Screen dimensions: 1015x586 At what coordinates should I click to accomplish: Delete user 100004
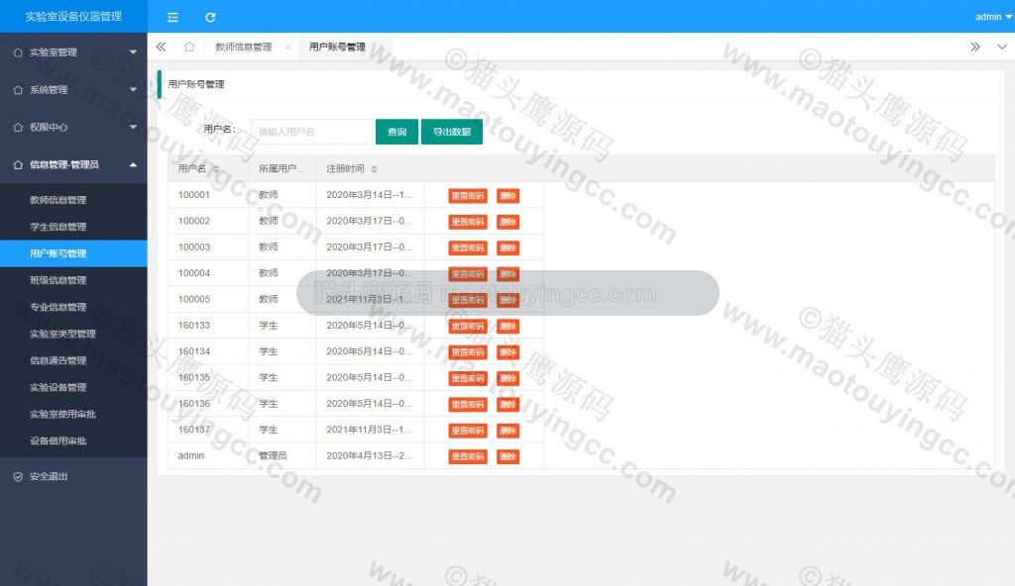508,273
